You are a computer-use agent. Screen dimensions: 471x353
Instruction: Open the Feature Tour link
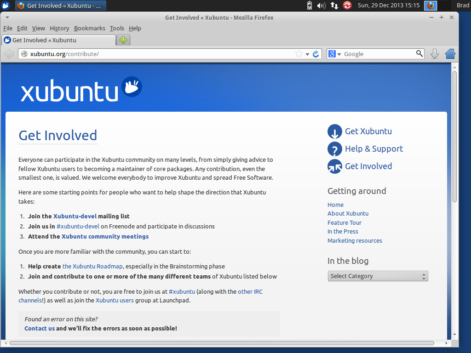pyautogui.click(x=344, y=223)
